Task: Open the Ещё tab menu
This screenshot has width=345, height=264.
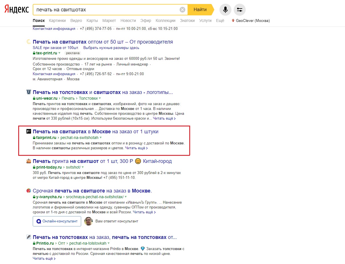Action: point(220,21)
